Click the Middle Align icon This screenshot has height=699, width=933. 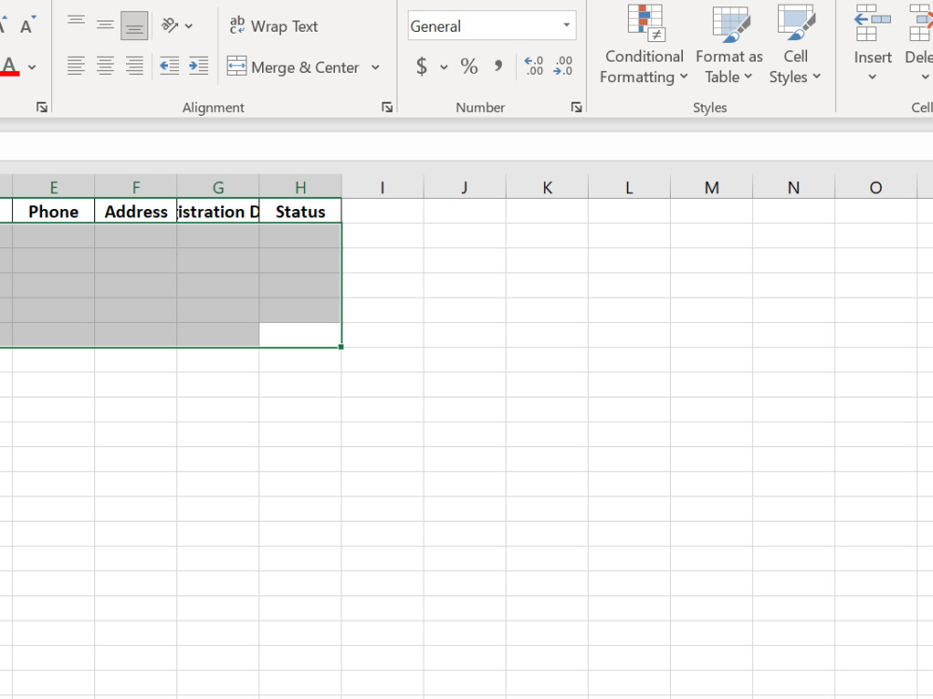(104, 25)
